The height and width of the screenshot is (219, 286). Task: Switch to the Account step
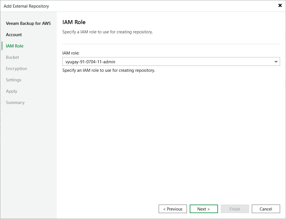pyautogui.click(x=14, y=34)
